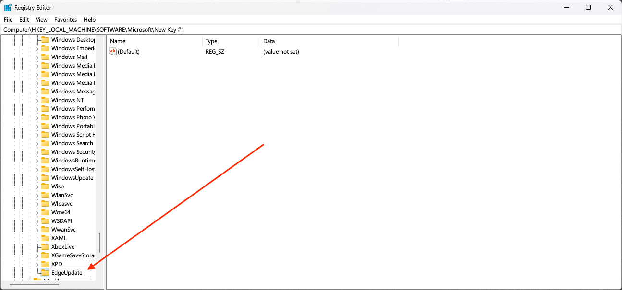
Task: Expand the XPD key
Action: pyautogui.click(x=37, y=264)
